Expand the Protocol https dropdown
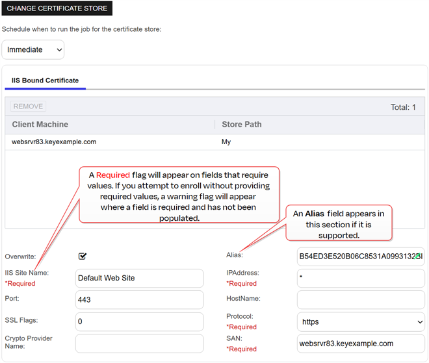 pyautogui.click(x=361, y=321)
